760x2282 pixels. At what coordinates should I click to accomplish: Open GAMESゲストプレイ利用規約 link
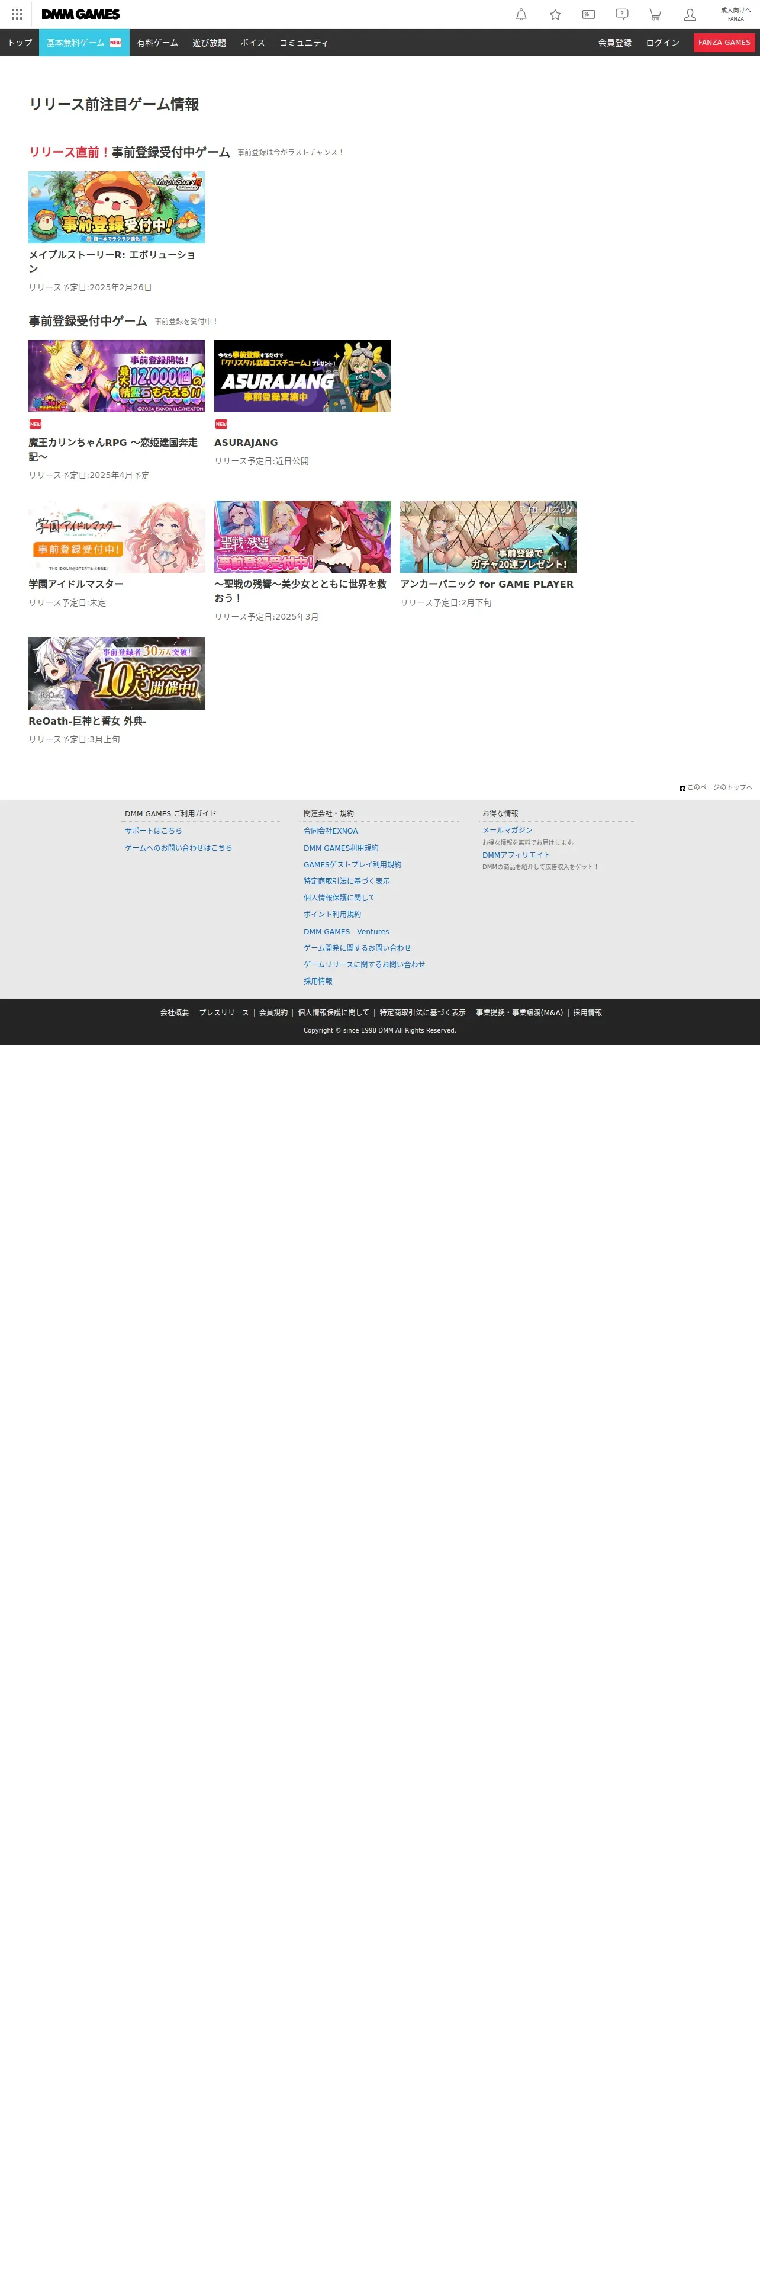pyautogui.click(x=352, y=864)
